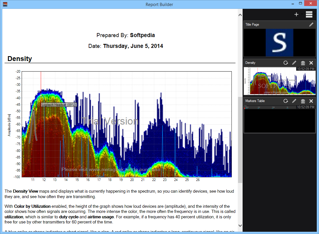Click the bold 'Color by Utilization' text

coord(32,206)
